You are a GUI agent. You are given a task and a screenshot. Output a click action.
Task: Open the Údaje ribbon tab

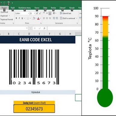coord(45,8)
